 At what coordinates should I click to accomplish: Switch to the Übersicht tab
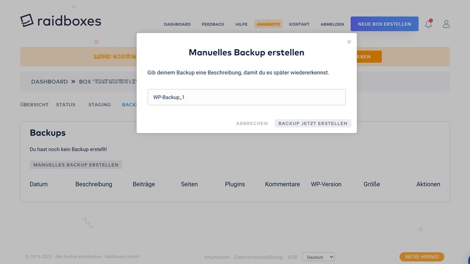pyautogui.click(x=34, y=105)
